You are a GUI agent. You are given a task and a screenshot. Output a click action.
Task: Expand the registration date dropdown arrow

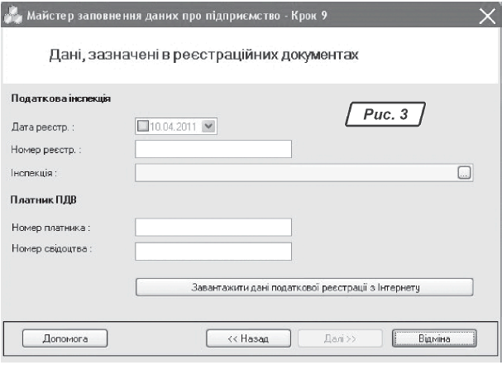pos(208,127)
